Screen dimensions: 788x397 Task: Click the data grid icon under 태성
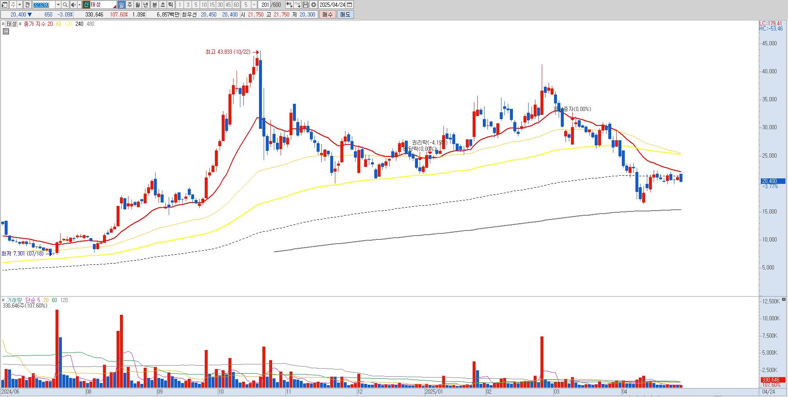point(6,31)
